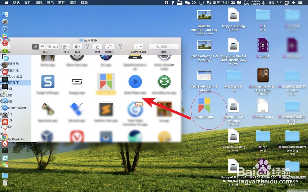Image resolution: width=308 pixels, height=192 pixels.
Task: Open the new file menu plus dropdown
Action: [x=139, y=47]
